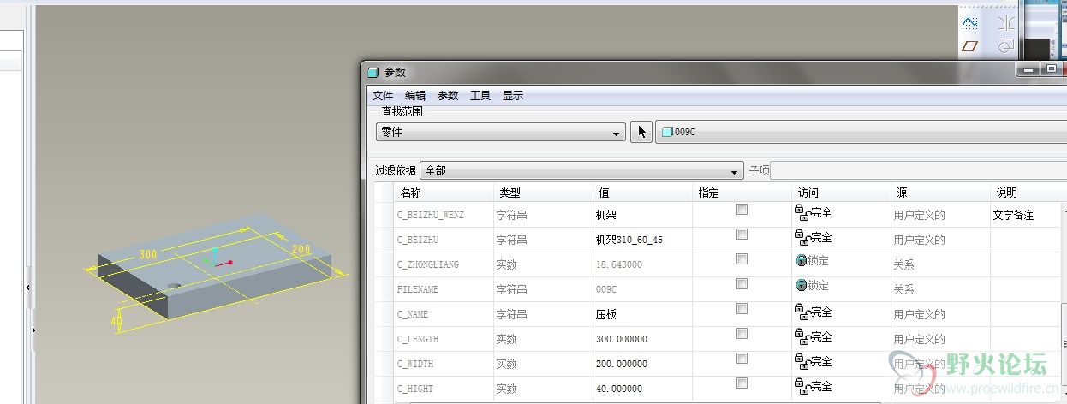Sort by the 类型 column header
1067x404 pixels.
(543, 193)
